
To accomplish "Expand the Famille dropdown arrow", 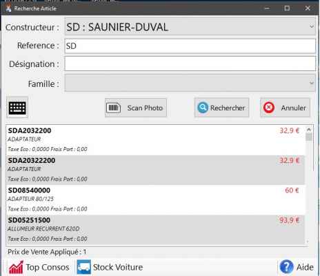I will [312, 83].
